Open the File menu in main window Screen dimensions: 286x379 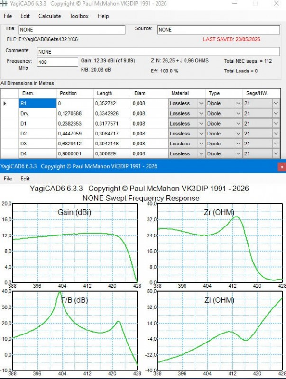pyautogui.click(x=8, y=16)
